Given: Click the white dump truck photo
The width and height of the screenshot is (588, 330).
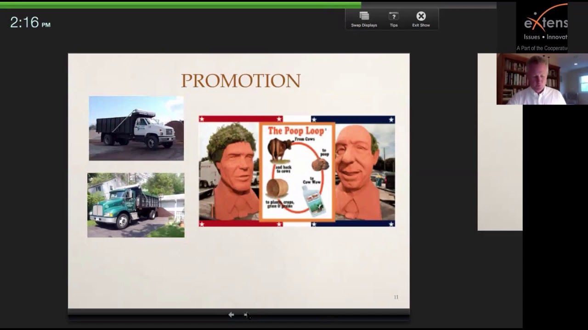Looking at the screenshot, I should click(x=136, y=128).
